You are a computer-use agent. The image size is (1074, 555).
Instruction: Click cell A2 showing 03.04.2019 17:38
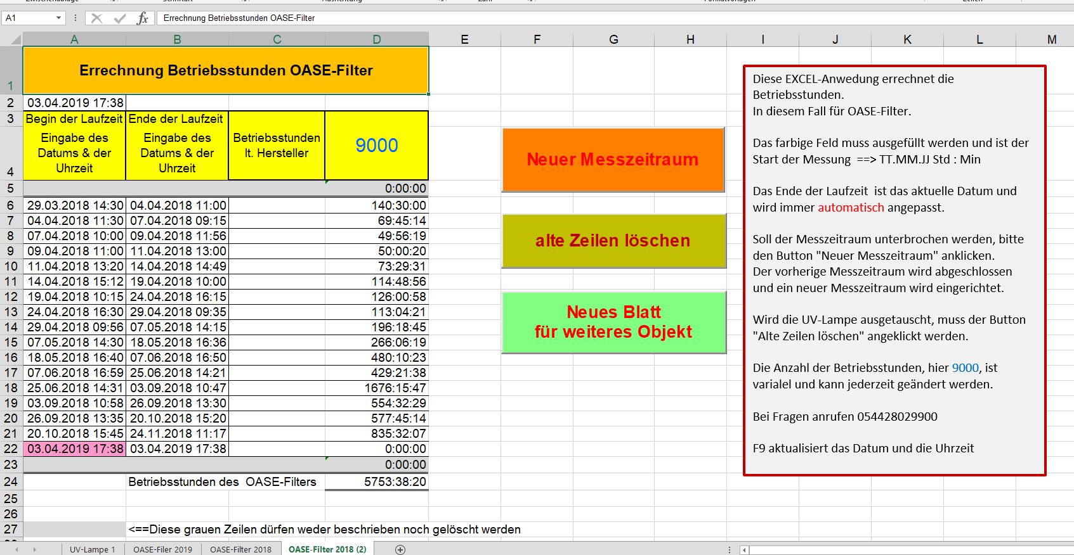(x=75, y=103)
